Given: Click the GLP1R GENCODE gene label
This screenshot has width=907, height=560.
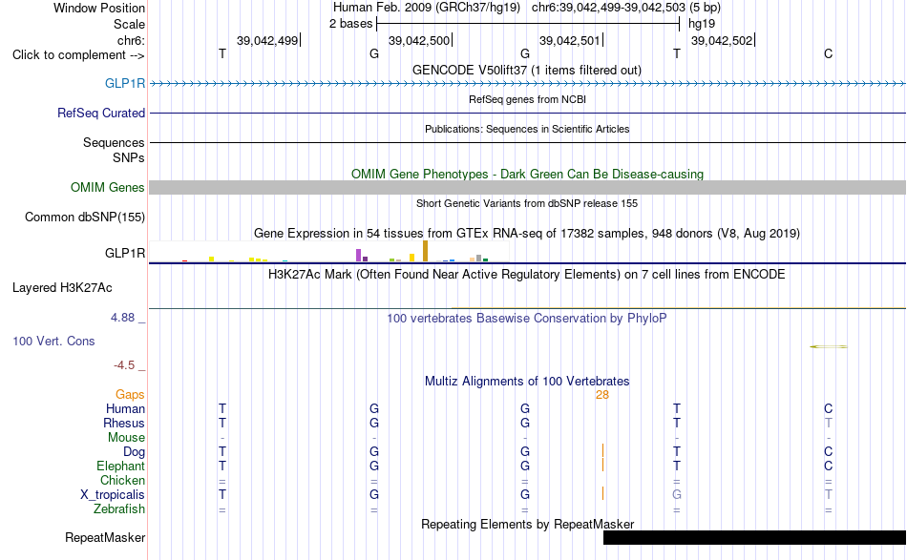Looking at the screenshot, I should point(124,83).
